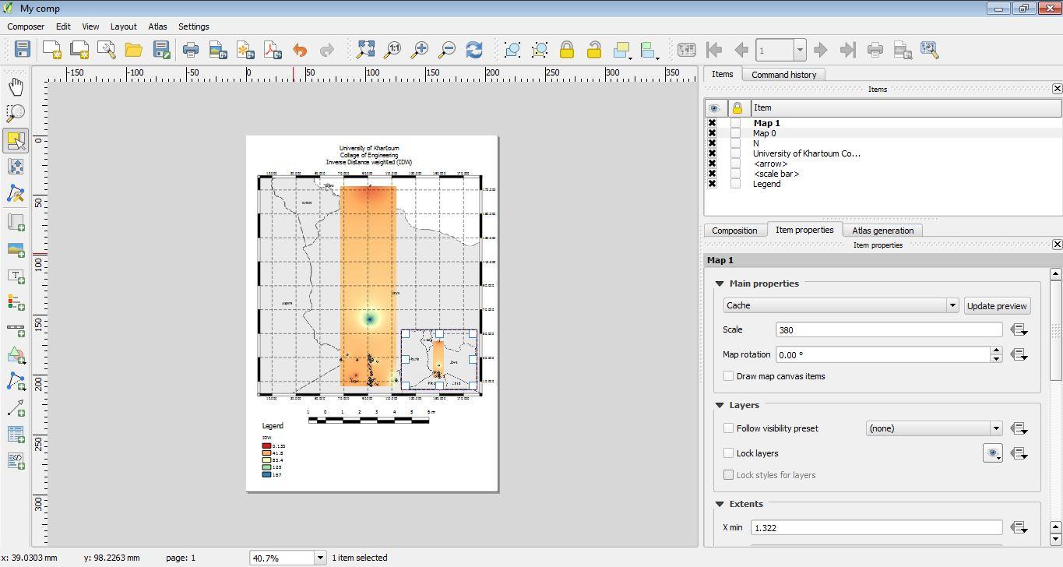This screenshot has width=1063, height=567.
Task: Export the composition as an image
Action: [x=217, y=50]
